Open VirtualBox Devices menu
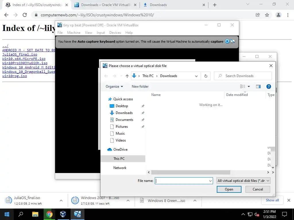Viewport: 294px width, 220px height. coord(115,33)
